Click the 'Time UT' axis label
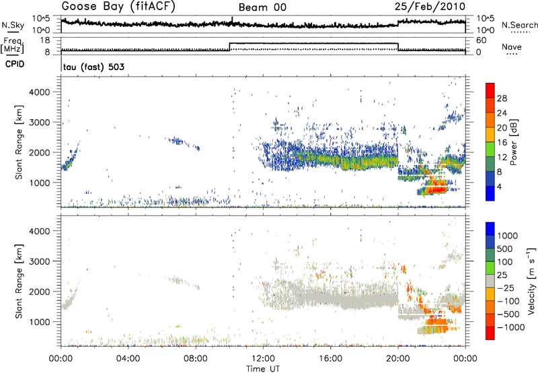The height and width of the screenshot is (373, 538). point(263,368)
